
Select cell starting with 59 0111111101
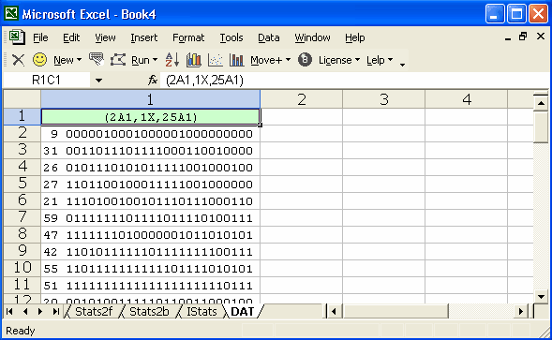(x=150, y=218)
